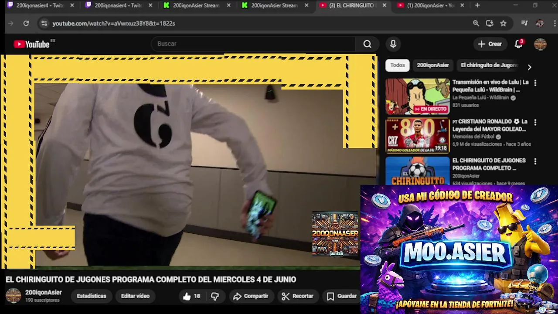Close the (3) EL CHIRINGUITO tab
The height and width of the screenshot is (314, 558).
point(384,5)
